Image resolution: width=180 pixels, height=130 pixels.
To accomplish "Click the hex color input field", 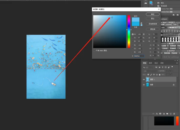I will click(x=139, y=56).
